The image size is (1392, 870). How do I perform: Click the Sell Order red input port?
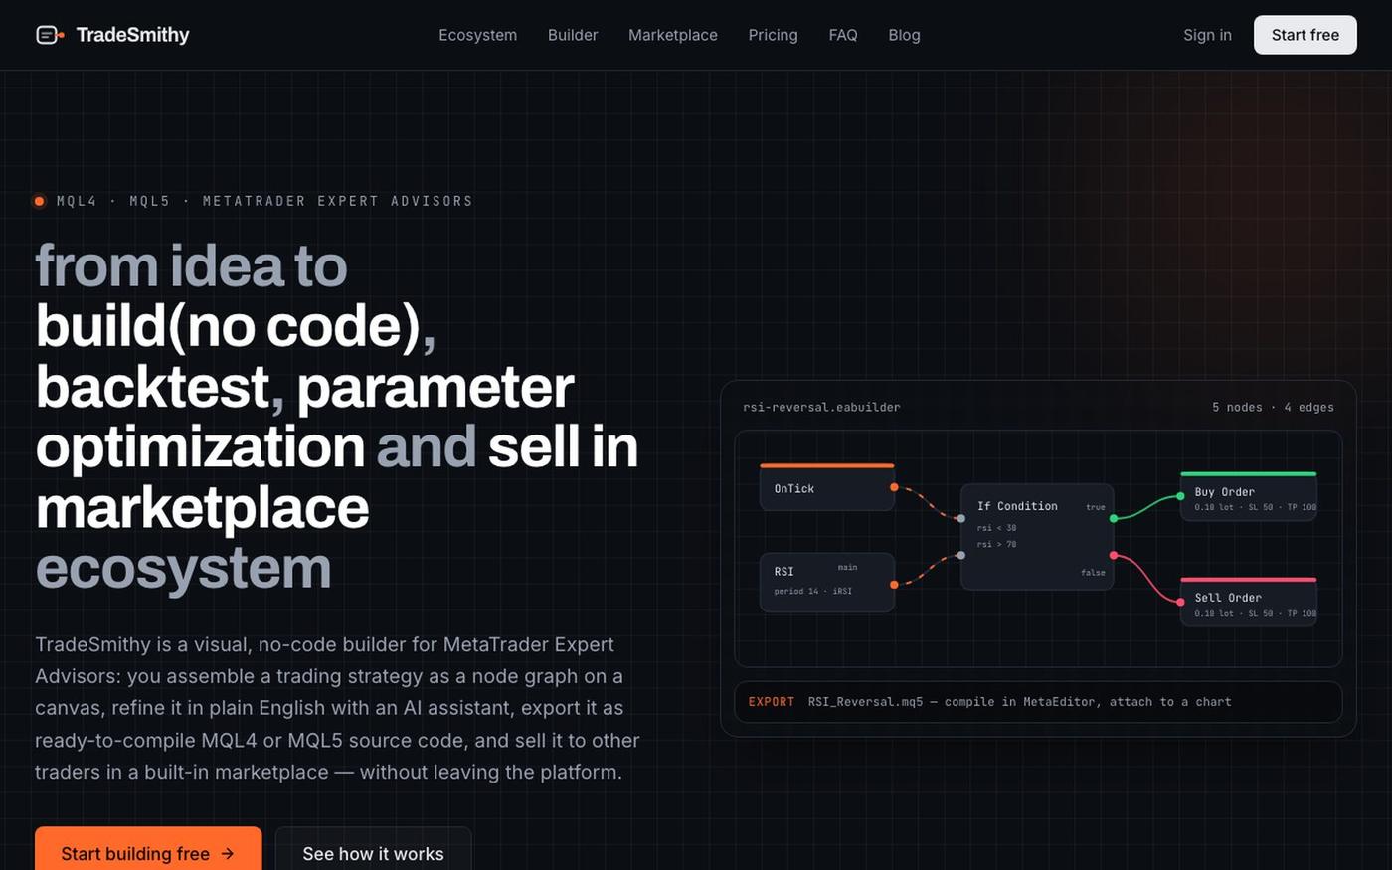pyautogui.click(x=1180, y=603)
